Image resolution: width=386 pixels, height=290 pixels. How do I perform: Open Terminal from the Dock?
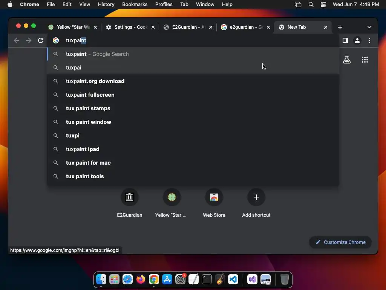pyautogui.click(x=207, y=279)
